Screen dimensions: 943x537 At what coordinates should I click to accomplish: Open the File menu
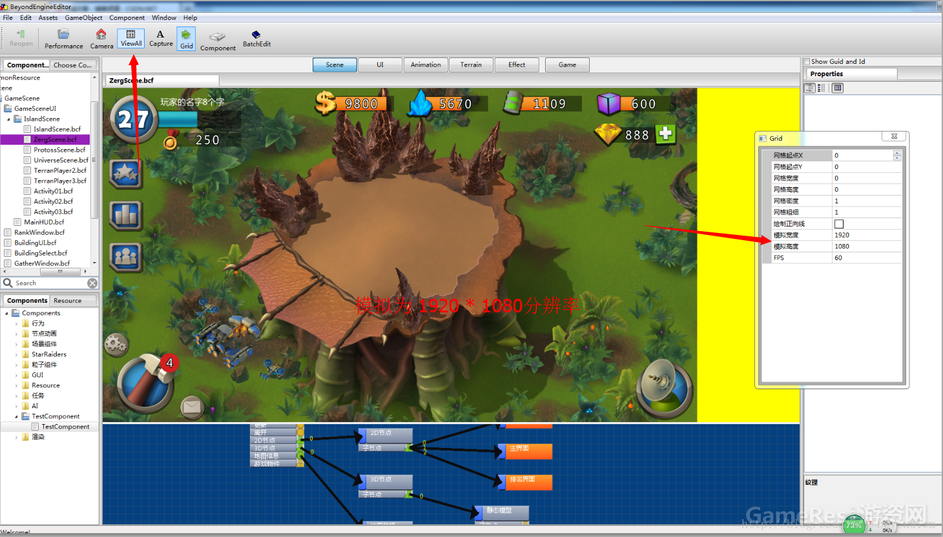(8, 17)
